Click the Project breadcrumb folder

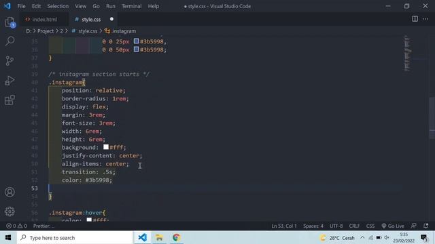pos(46,31)
